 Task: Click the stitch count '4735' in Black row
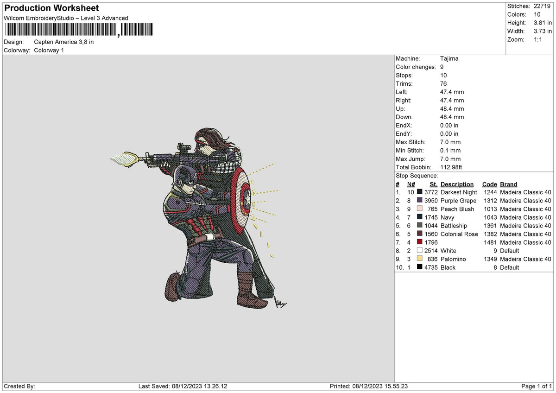[431, 267]
